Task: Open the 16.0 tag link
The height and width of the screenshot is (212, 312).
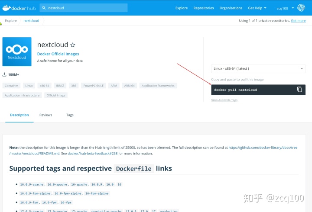Action: coord(110,184)
